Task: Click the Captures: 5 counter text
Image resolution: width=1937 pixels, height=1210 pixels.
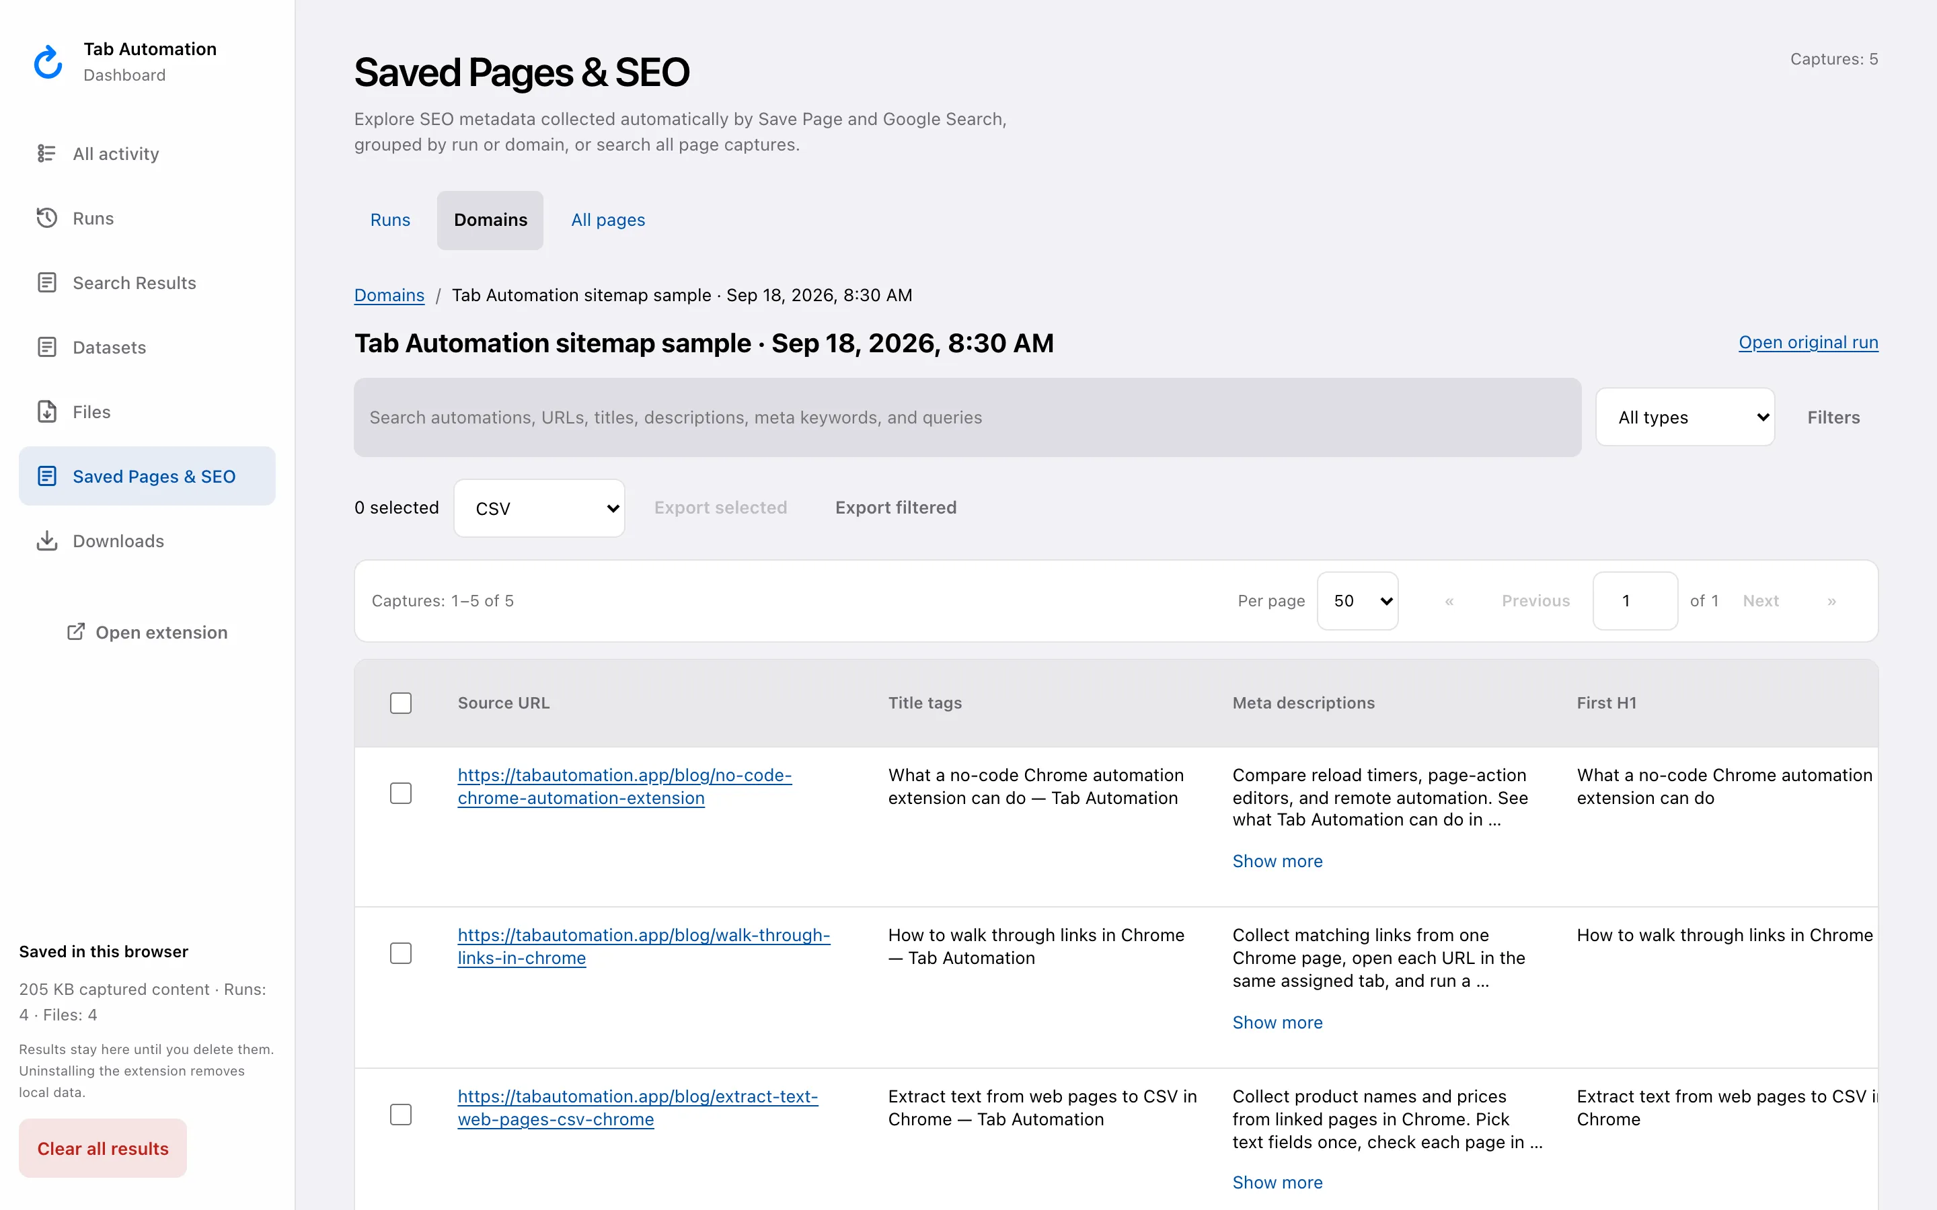Action: [x=1833, y=59]
